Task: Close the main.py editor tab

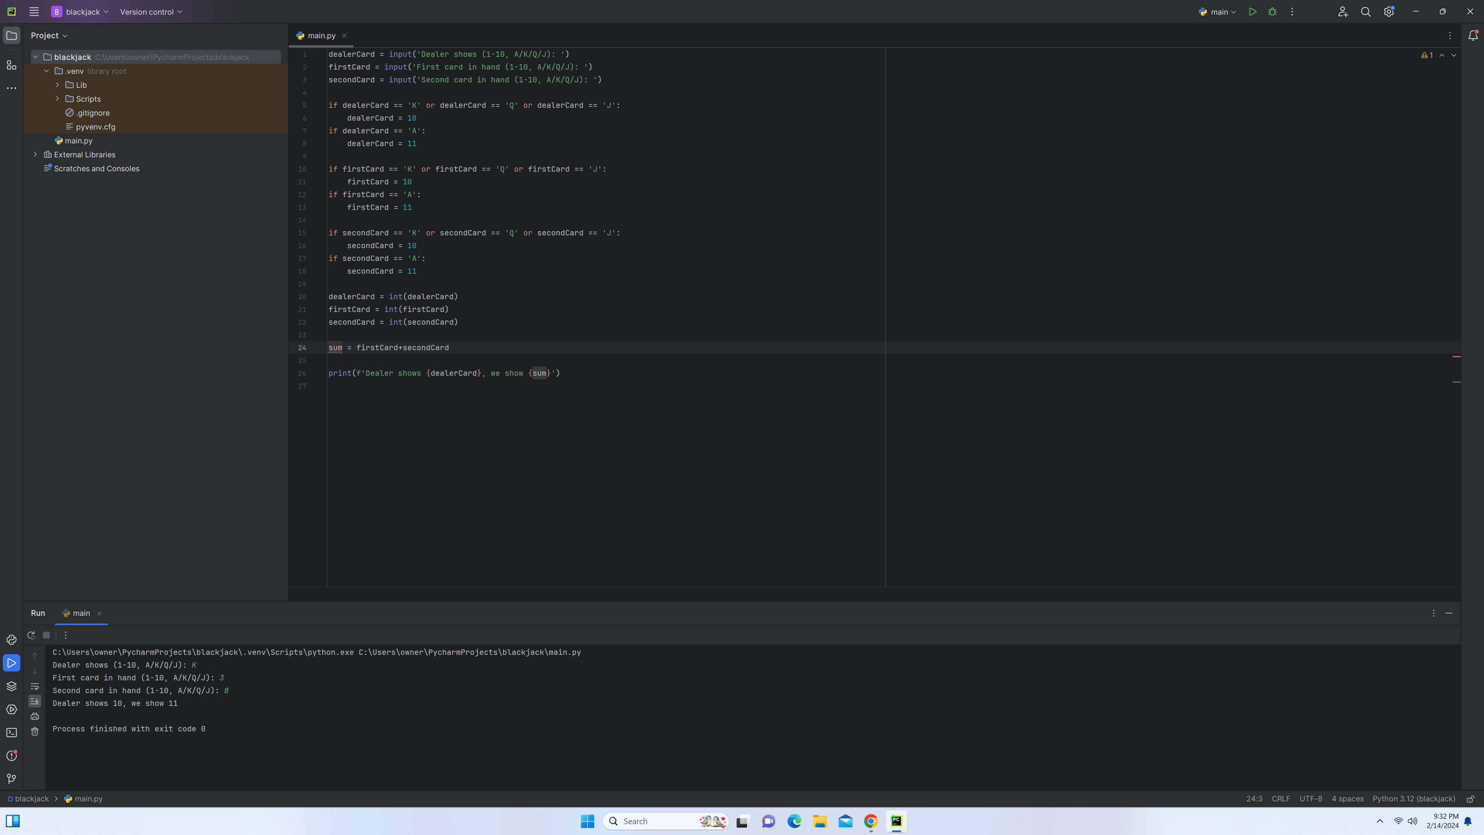Action: [344, 36]
